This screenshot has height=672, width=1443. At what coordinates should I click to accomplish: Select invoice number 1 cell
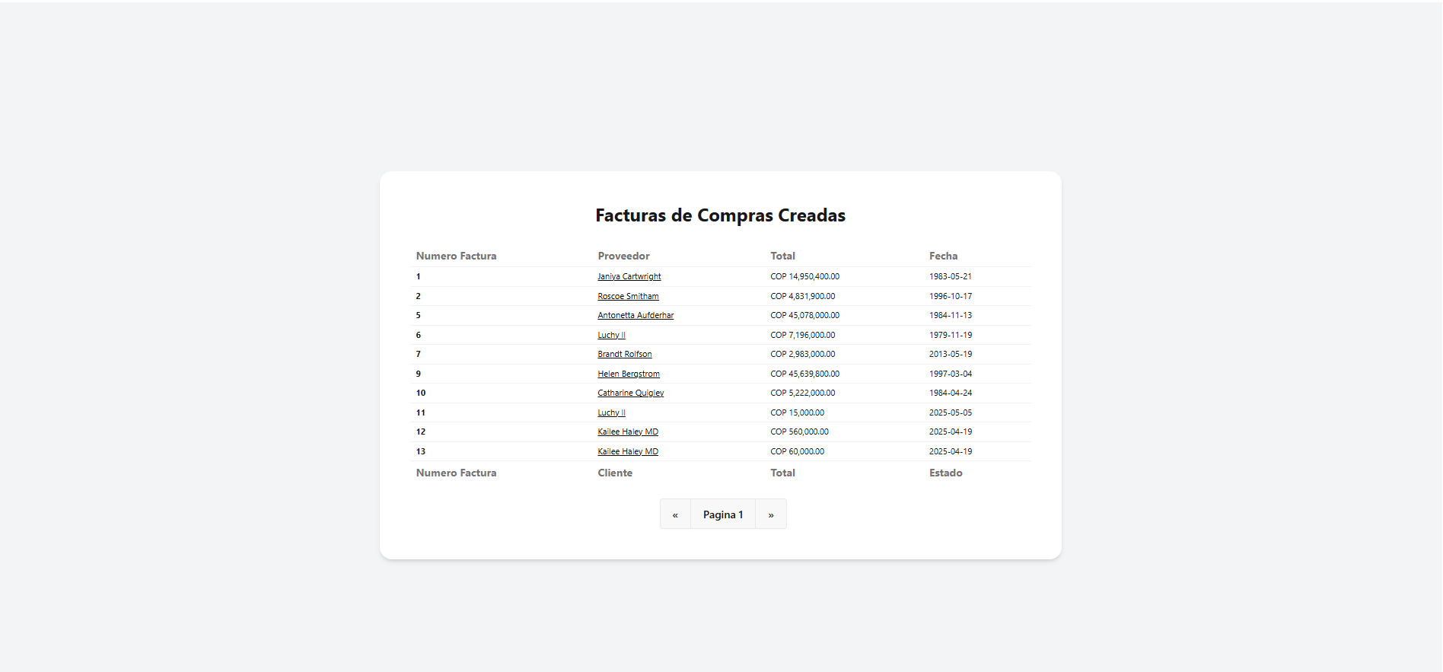tap(418, 276)
